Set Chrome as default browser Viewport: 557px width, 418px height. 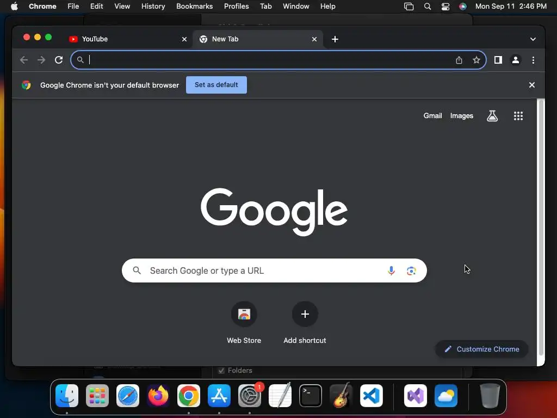point(216,85)
